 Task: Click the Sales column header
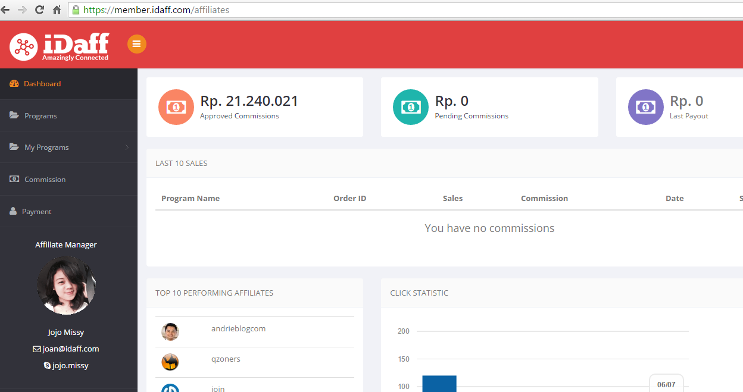452,198
